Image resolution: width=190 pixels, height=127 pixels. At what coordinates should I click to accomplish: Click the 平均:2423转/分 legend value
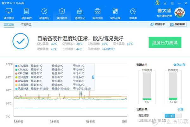(82, 89)
